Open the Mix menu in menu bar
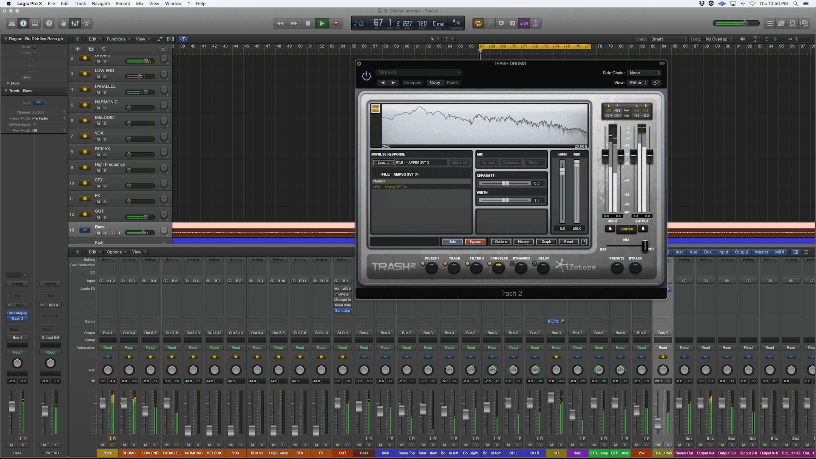The image size is (816, 459). point(139,3)
